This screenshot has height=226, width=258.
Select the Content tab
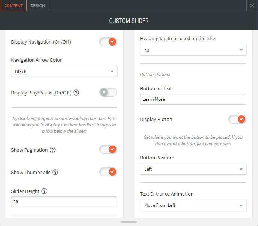(x=13, y=6)
